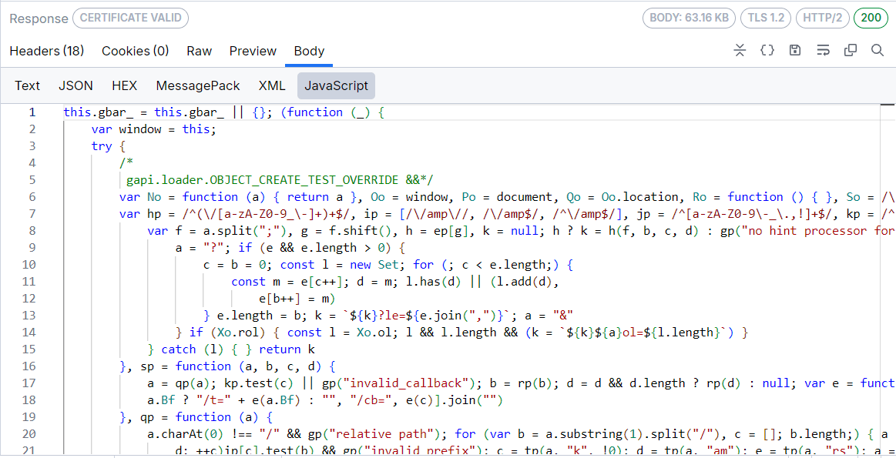View the body as JSON
The height and width of the screenshot is (458, 896).
click(76, 85)
